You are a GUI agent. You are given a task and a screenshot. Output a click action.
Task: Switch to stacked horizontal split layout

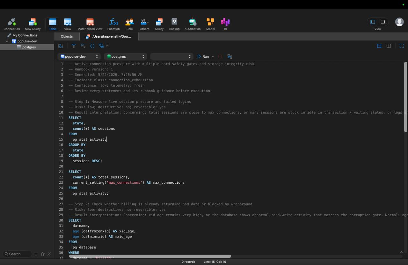tap(379, 46)
